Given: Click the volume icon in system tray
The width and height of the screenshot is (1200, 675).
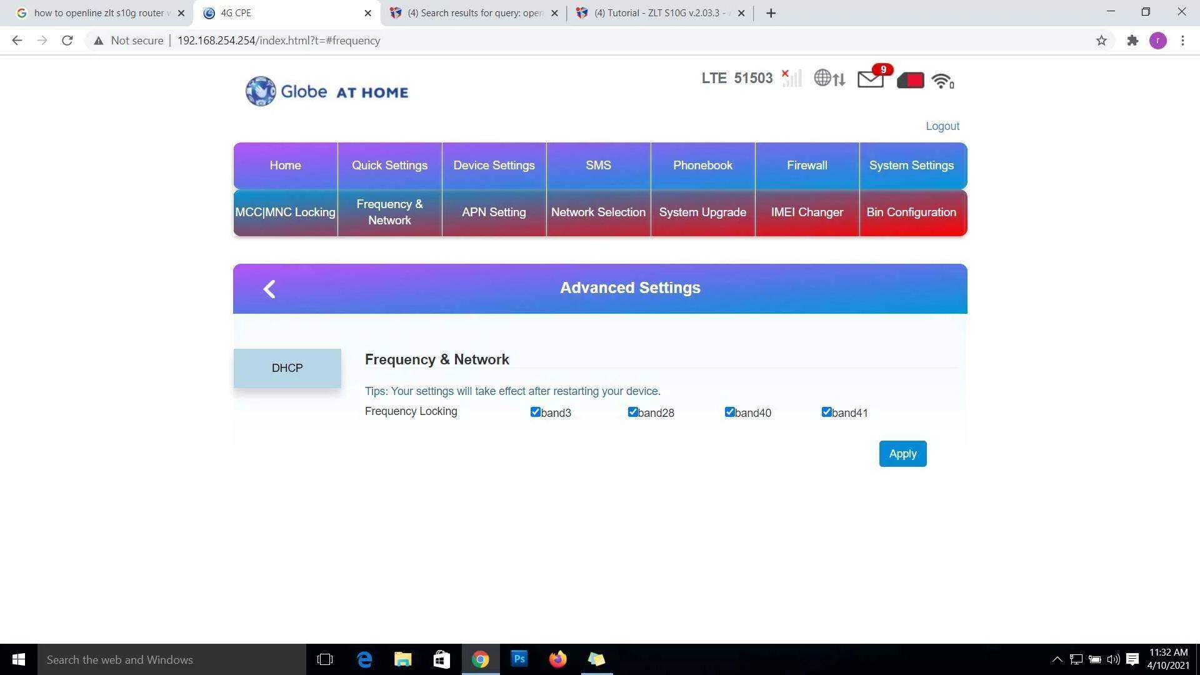Looking at the screenshot, I should coord(1113,659).
